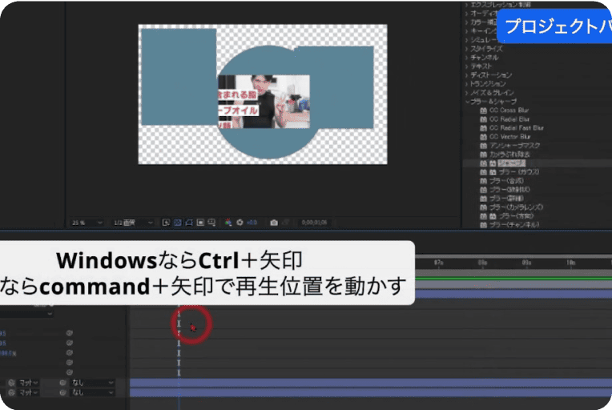Select the CC Cross Blur effect
The height and width of the screenshot is (410, 612).
(x=514, y=111)
